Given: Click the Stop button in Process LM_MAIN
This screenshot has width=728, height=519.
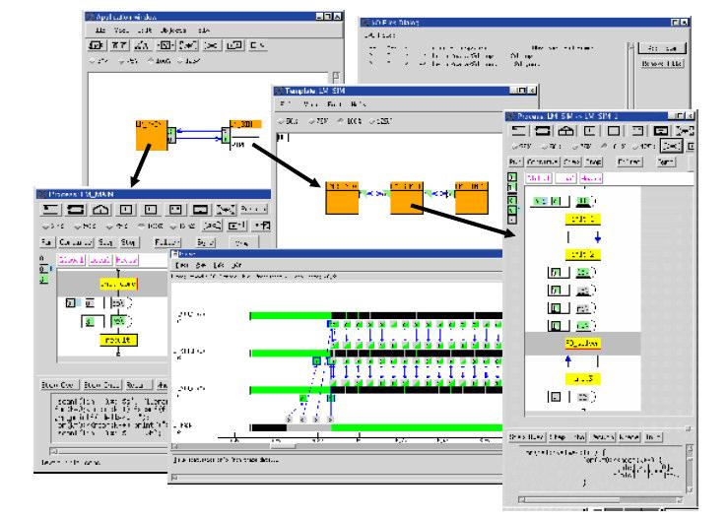Looking at the screenshot, I should point(128,242).
